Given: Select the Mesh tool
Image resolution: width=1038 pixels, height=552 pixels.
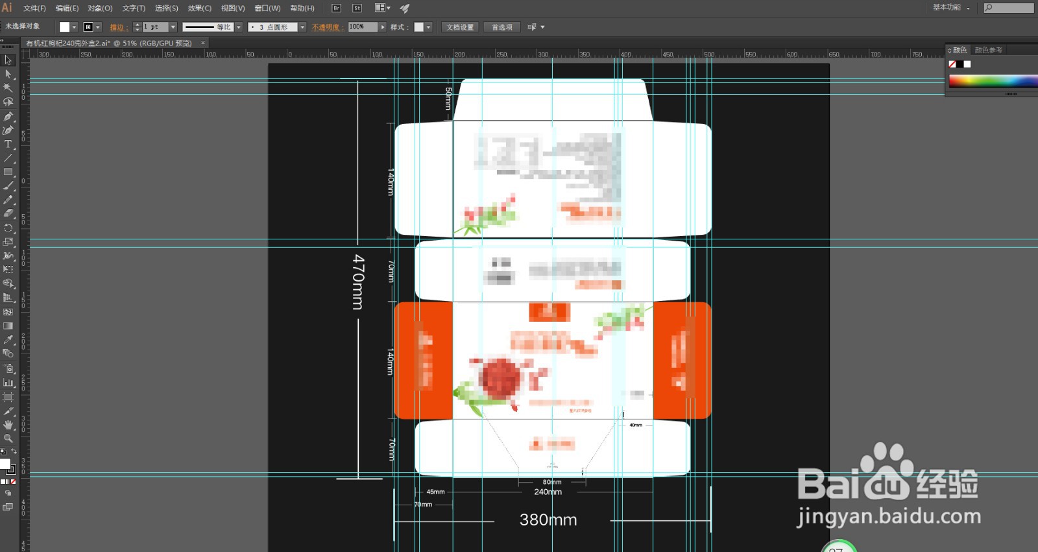Looking at the screenshot, I should 8,312.
